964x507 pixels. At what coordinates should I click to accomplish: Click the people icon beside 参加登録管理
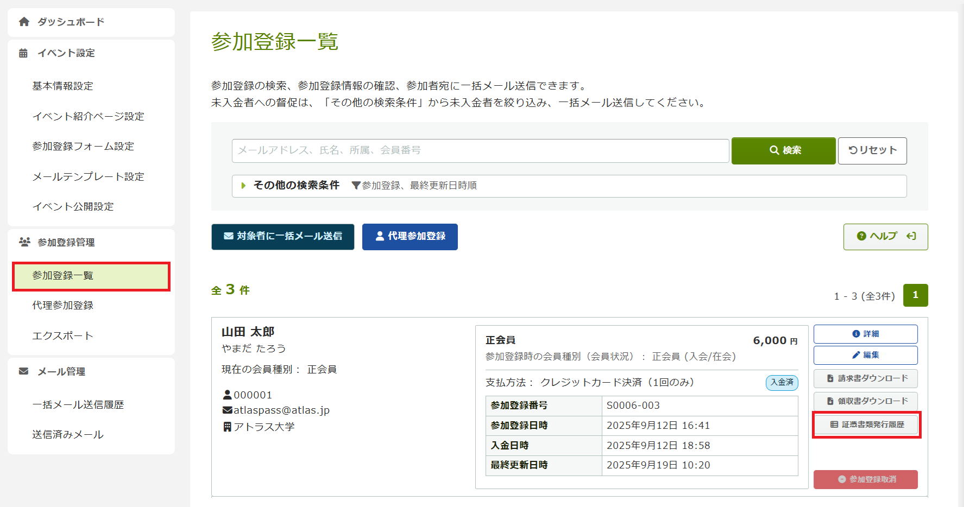[x=24, y=242]
